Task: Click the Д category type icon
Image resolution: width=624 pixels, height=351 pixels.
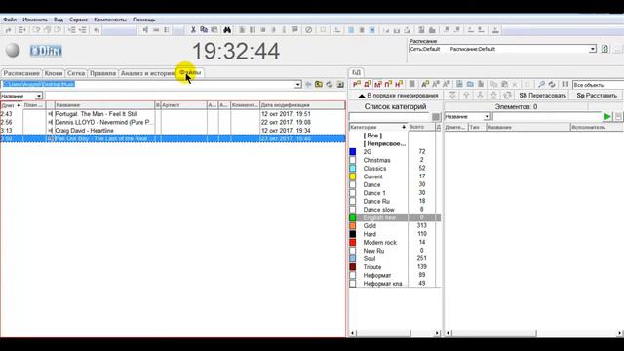Action: [x=368, y=84]
